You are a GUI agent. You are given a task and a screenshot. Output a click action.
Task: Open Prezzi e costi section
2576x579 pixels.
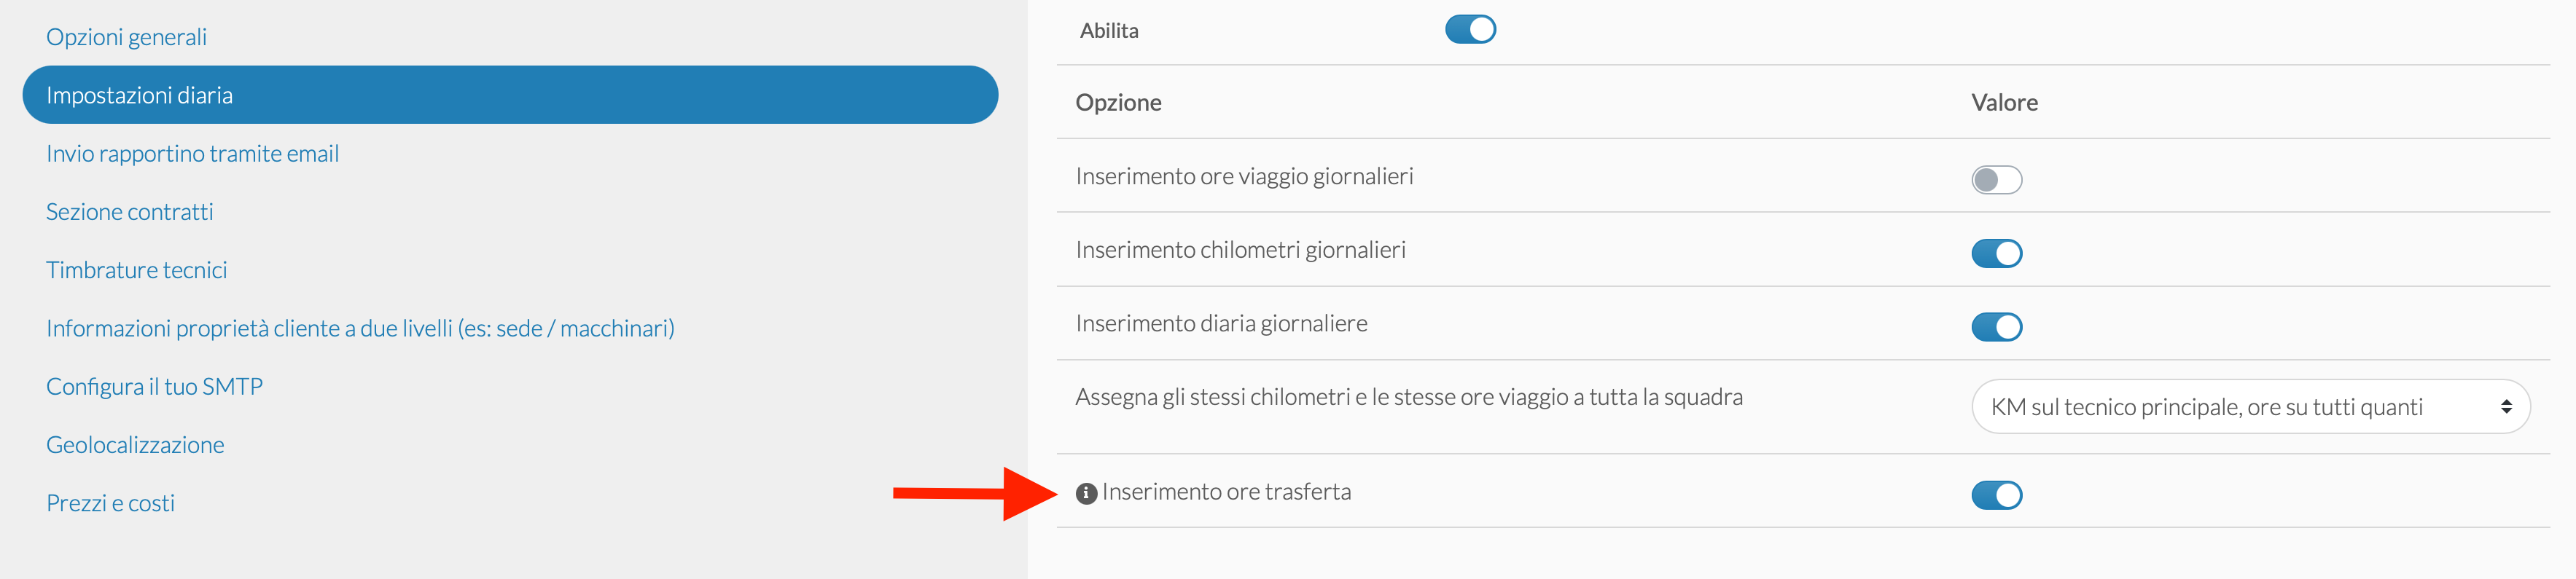110,503
